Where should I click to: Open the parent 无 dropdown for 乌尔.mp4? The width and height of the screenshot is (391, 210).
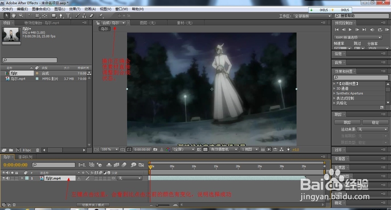click(x=130, y=178)
